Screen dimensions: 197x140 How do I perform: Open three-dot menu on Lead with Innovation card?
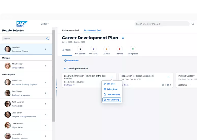pos(112,77)
